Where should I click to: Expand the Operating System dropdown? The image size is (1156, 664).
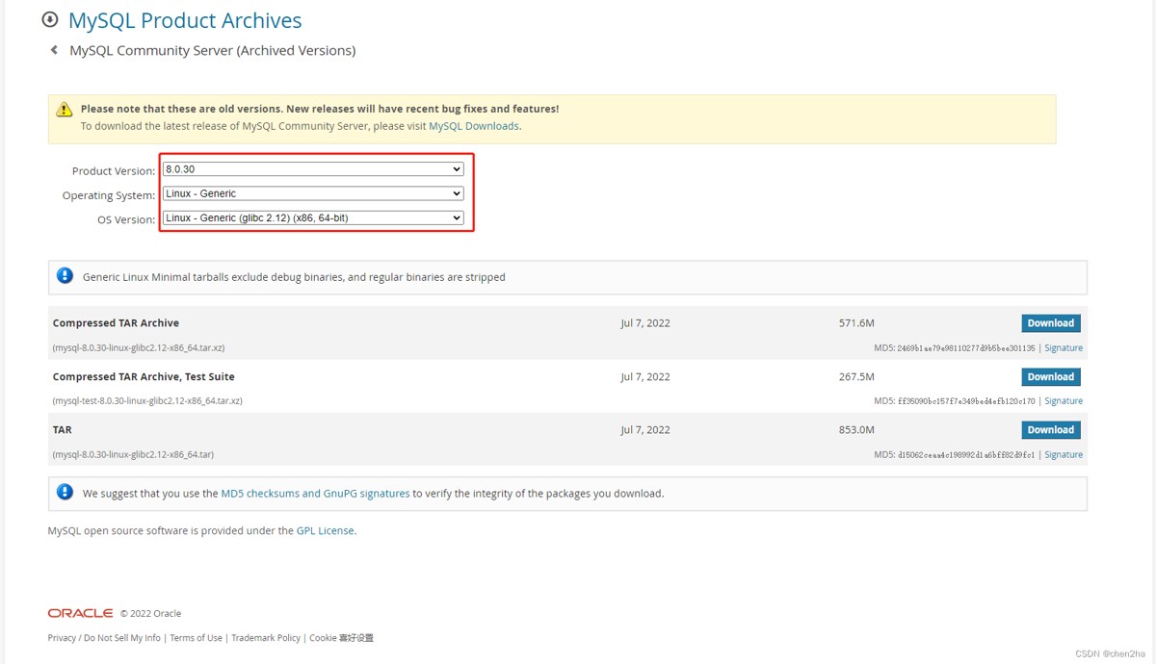click(313, 193)
